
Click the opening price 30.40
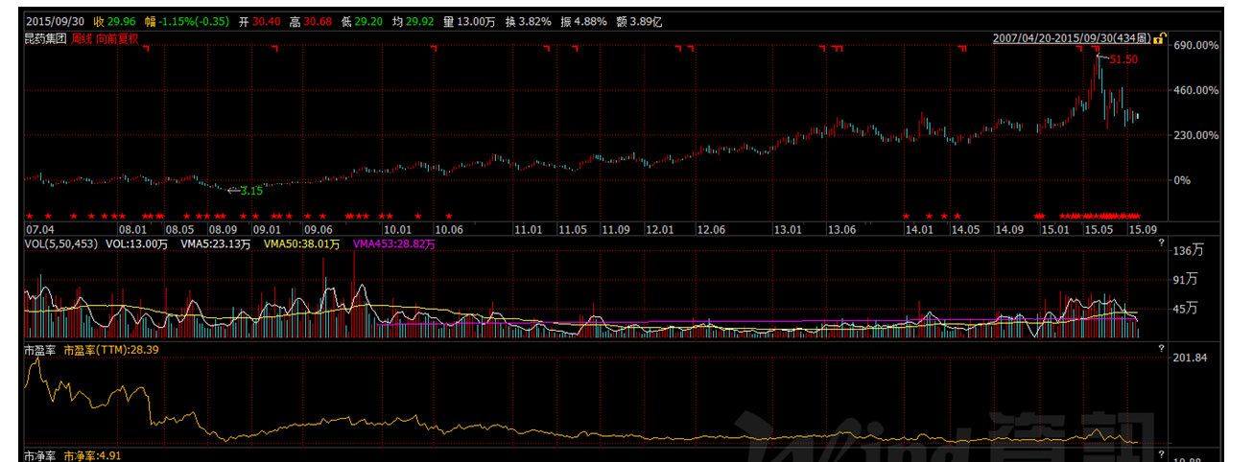click(267, 21)
